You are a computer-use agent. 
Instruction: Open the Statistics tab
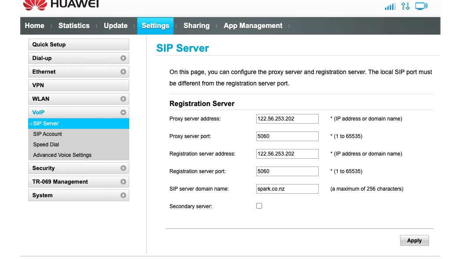[x=74, y=26]
